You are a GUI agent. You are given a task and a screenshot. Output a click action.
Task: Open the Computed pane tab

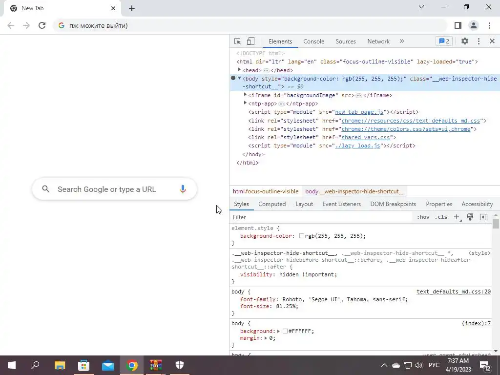[x=272, y=204]
